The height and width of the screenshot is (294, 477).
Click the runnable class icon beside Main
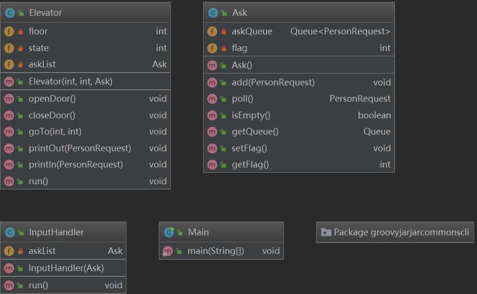pos(168,232)
